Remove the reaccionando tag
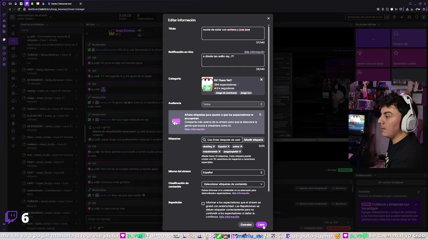Viewport: 428px width, 240px height. point(219,152)
